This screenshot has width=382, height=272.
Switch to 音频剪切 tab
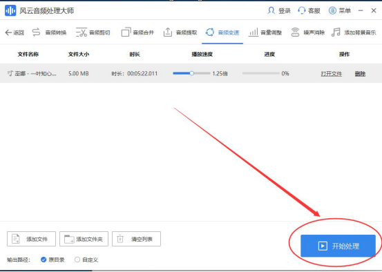[x=99, y=32]
